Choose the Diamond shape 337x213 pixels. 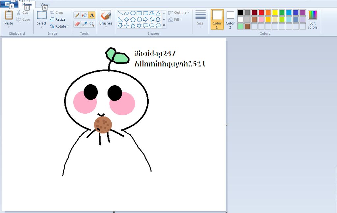pos(127,19)
